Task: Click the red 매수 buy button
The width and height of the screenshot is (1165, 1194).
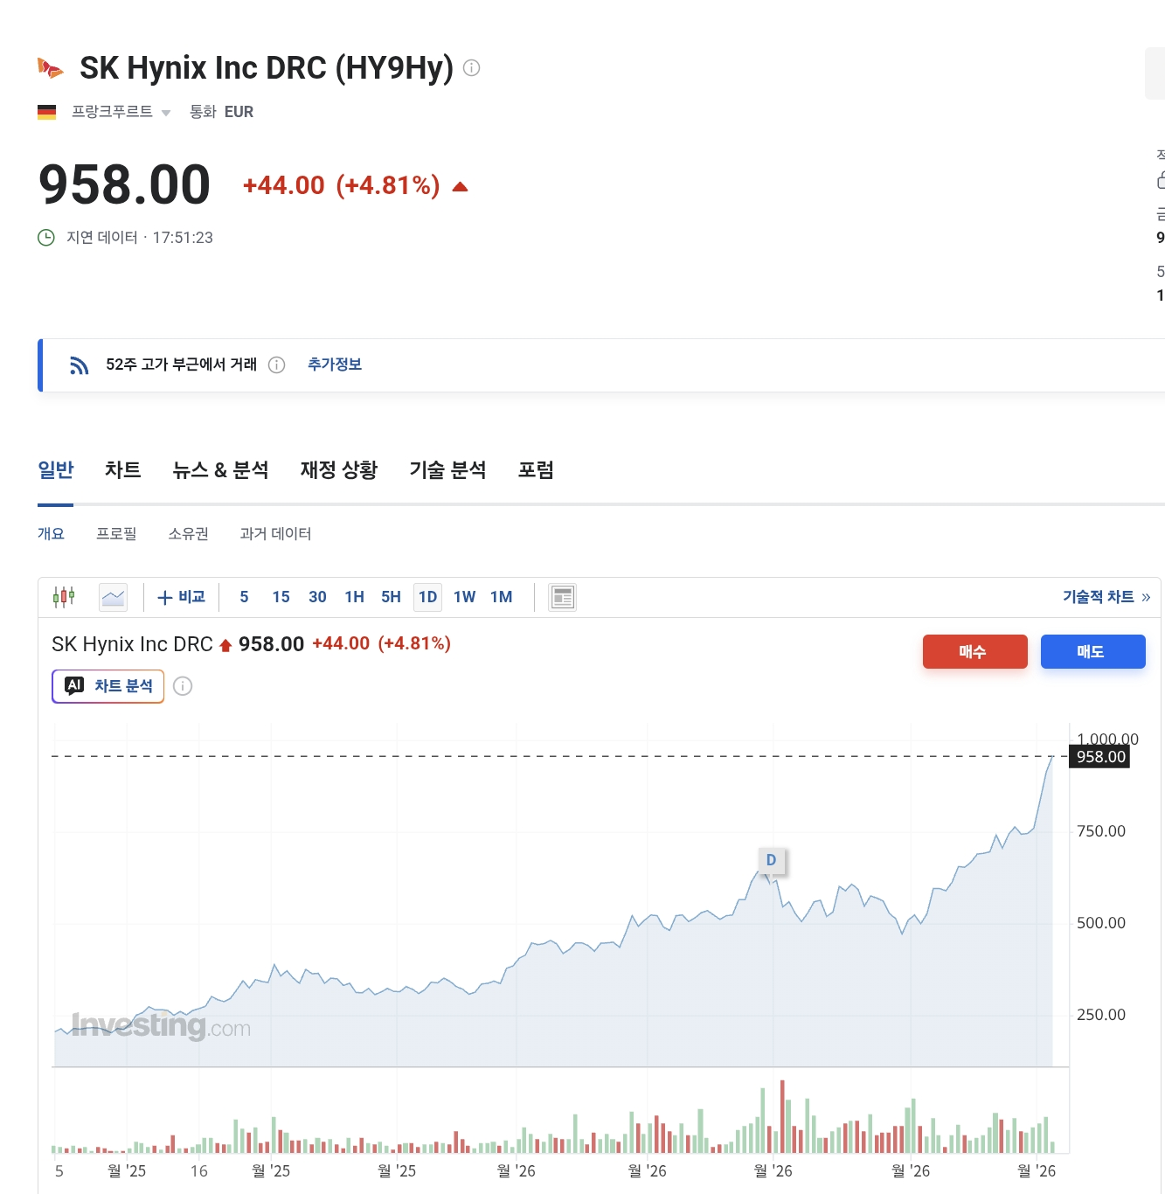Action: (x=975, y=651)
